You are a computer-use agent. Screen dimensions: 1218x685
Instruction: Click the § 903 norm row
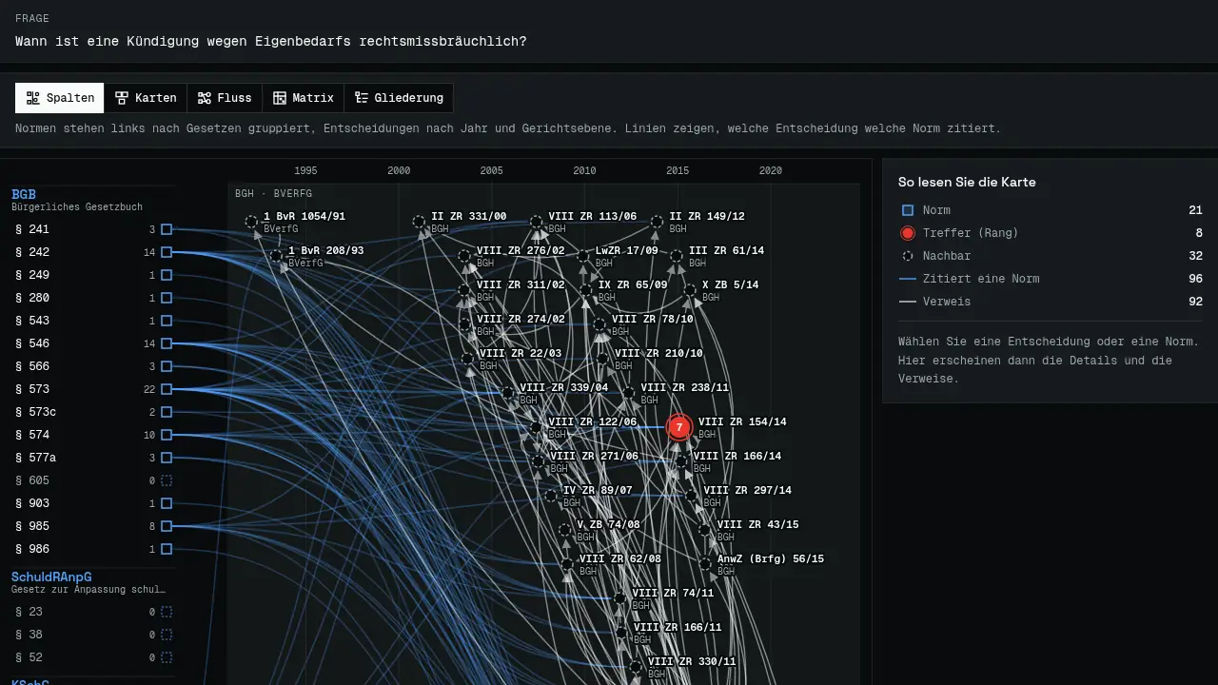pyautogui.click(x=93, y=503)
